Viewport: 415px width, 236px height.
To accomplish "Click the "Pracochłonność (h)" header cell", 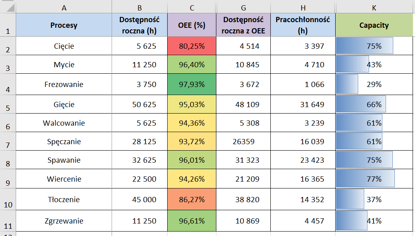I will click(303, 25).
